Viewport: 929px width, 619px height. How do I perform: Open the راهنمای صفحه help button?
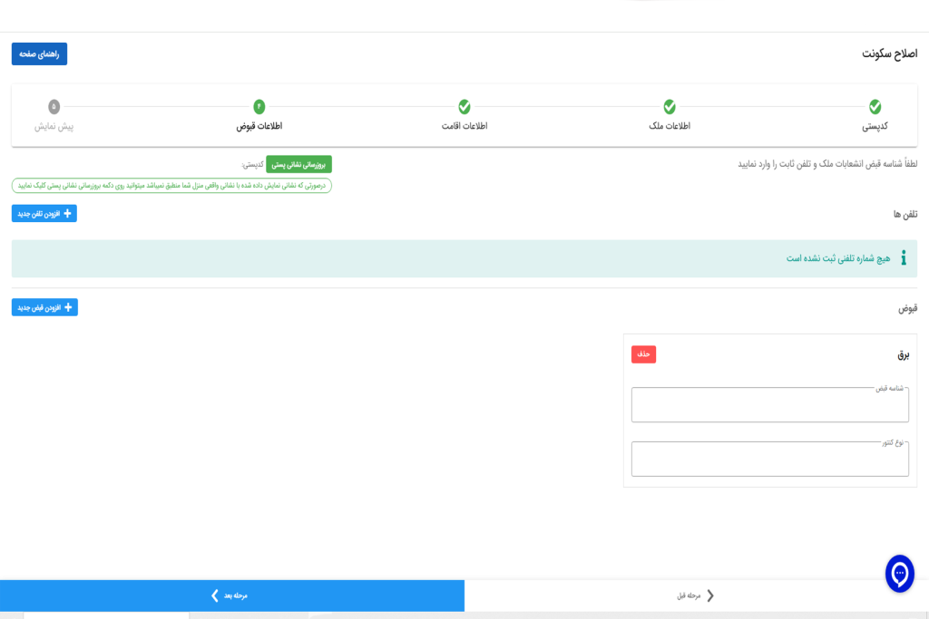point(39,54)
